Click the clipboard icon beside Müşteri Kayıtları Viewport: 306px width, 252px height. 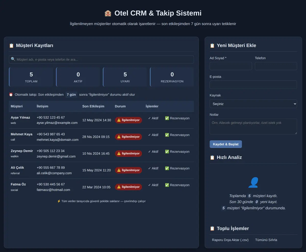pyautogui.click(x=11, y=46)
